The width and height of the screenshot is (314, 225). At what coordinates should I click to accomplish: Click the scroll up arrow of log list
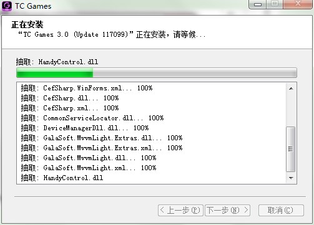(x=291, y=89)
